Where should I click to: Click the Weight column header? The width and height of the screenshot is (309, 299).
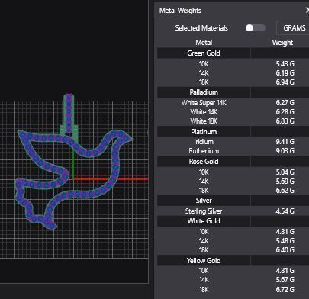pyautogui.click(x=282, y=43)
